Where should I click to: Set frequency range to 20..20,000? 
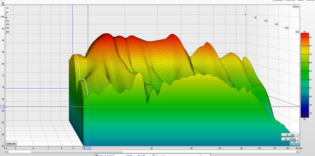click(x=290, y=139)
